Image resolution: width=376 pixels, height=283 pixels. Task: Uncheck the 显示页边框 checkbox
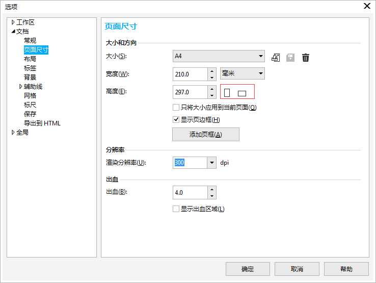click(x=176, y=120)
